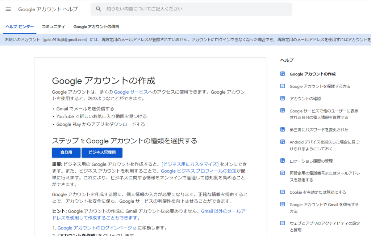Click external-link icon after Google アカウントのログインページ
The image size is (371, 236).
pyautogui.click(x=135, y=228)
